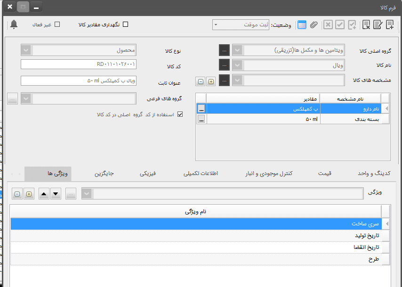Click the نام مشخصه column header
Screen dimensions: 402x287
tap(351, 99)
